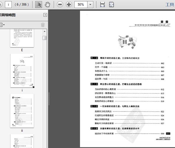Image resolution: width=175 pixels, height=148 pixels.
Task: Select page thumbnail labeled ii
Action: point(22,111)
